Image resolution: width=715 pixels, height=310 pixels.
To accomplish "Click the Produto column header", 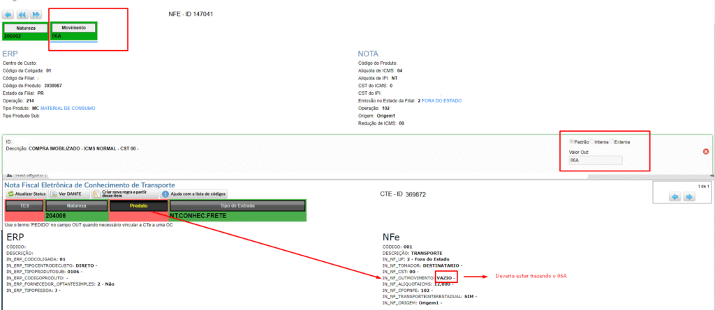I will [x=138, y=206].
